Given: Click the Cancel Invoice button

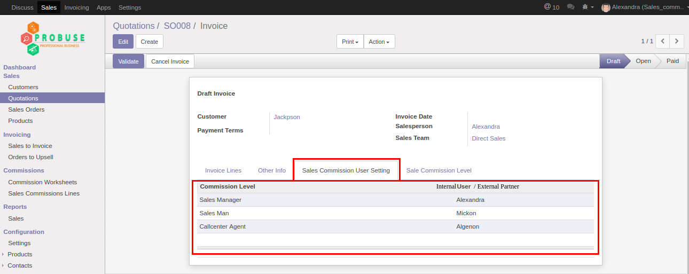Looking at the screenshot, I should coord(170,61).
